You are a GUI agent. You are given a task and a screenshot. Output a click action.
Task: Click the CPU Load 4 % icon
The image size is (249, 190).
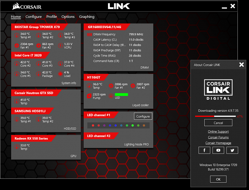point(60,74)
